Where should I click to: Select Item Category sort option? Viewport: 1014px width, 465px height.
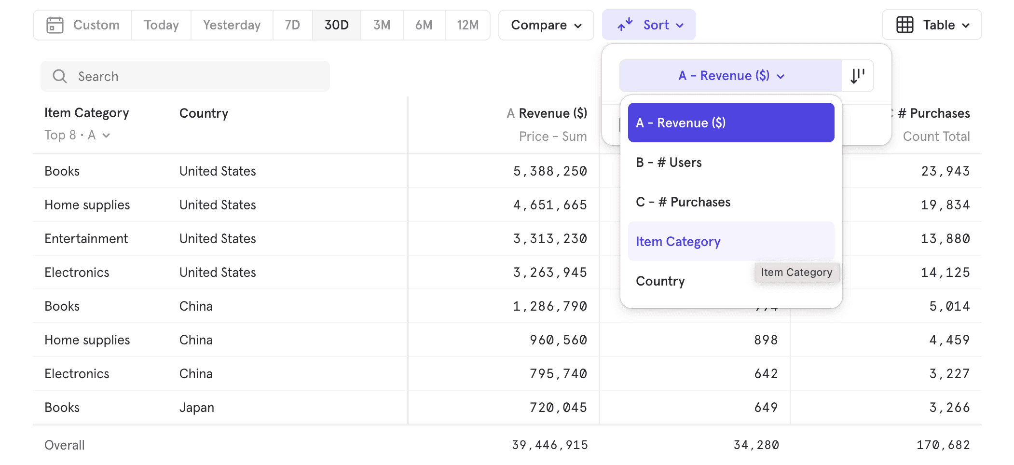731,242
